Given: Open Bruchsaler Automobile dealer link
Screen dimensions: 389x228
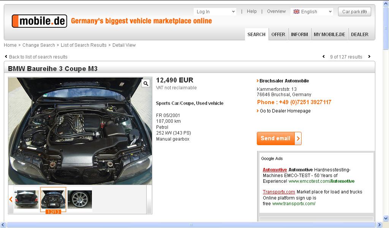Looking at the screenshot, I should 284,81.
